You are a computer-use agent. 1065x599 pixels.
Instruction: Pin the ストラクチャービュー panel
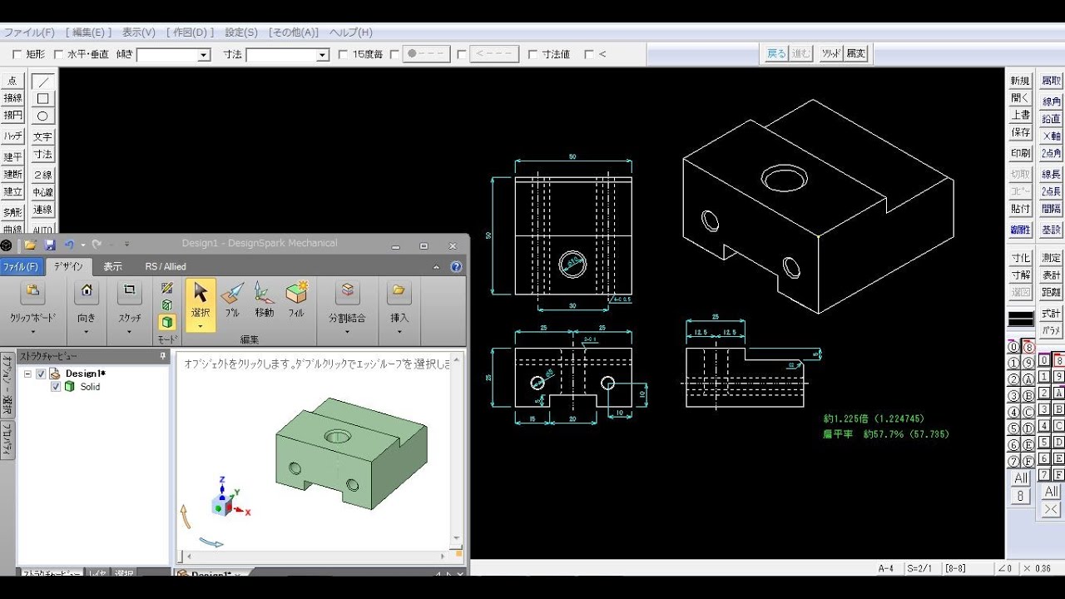tap(163, 356)
